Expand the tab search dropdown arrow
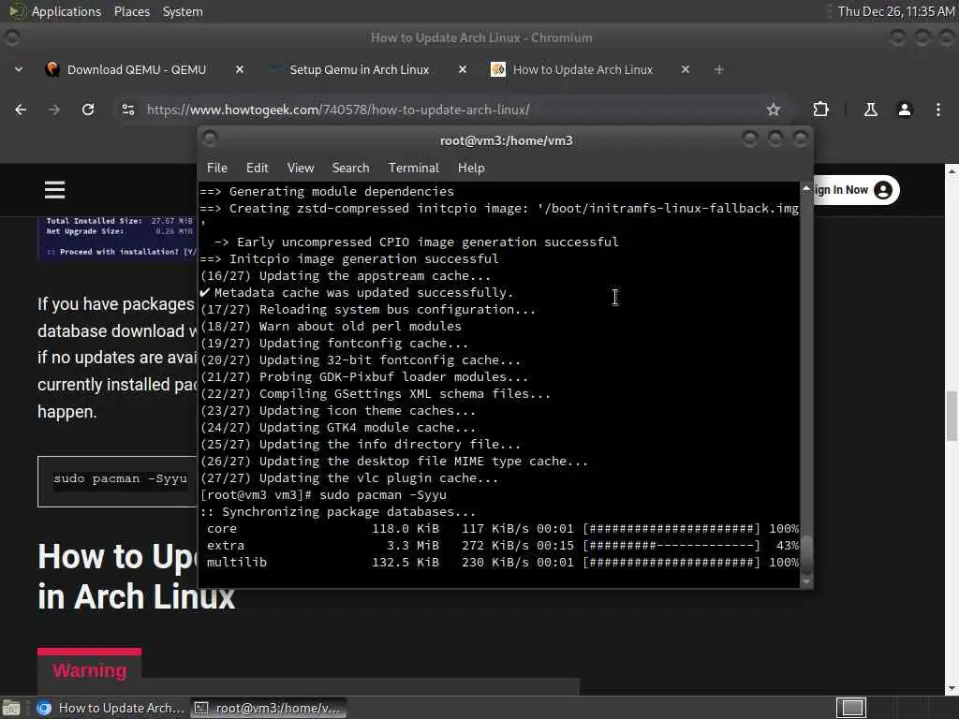Screen dimensions: 959x719 (x=19, y=69)
